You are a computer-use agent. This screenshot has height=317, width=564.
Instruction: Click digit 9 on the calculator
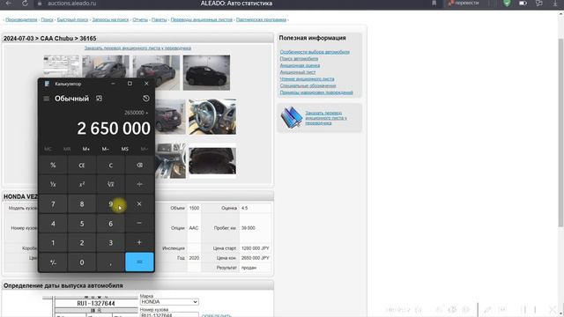click(110, 203)
